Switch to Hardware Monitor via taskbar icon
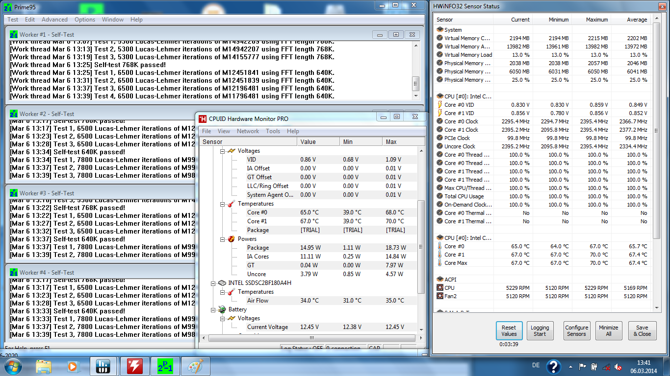This screenshot has width=670, height=376. pos(135,366)
